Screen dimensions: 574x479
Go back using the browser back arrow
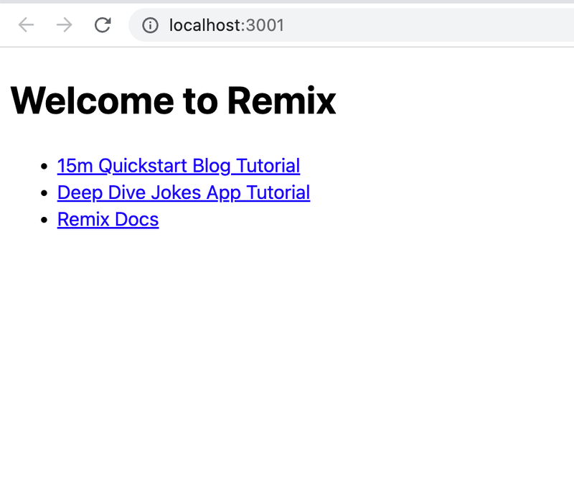pyautogui.click(x=26, y=25)
